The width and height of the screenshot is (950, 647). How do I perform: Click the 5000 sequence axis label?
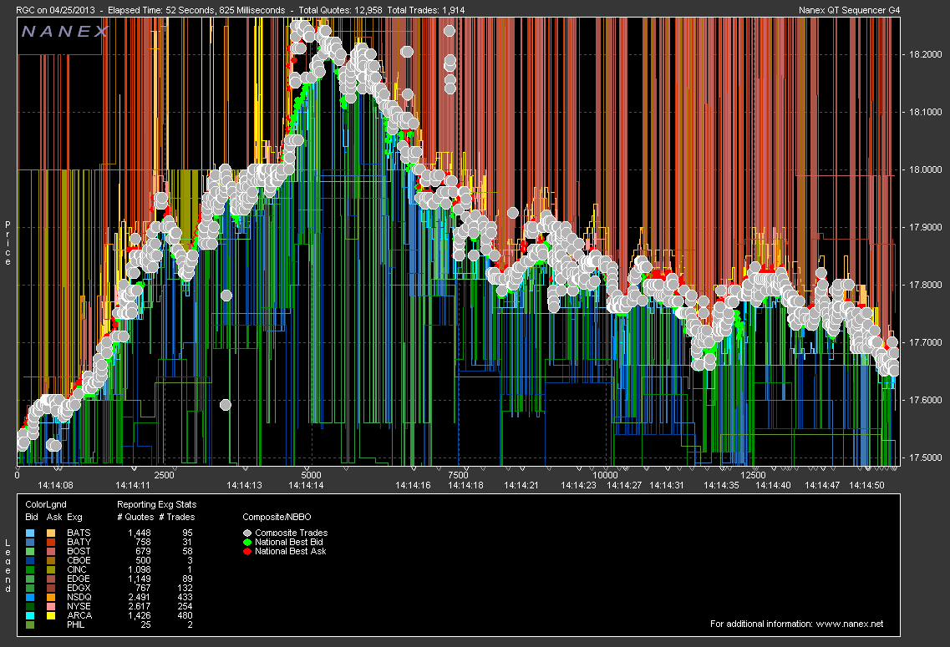[312, 476]
